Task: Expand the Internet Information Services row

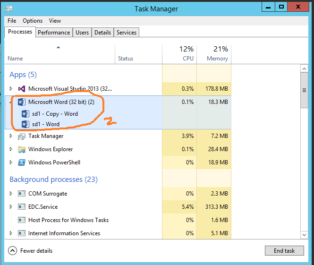Action: click(11, 233)
